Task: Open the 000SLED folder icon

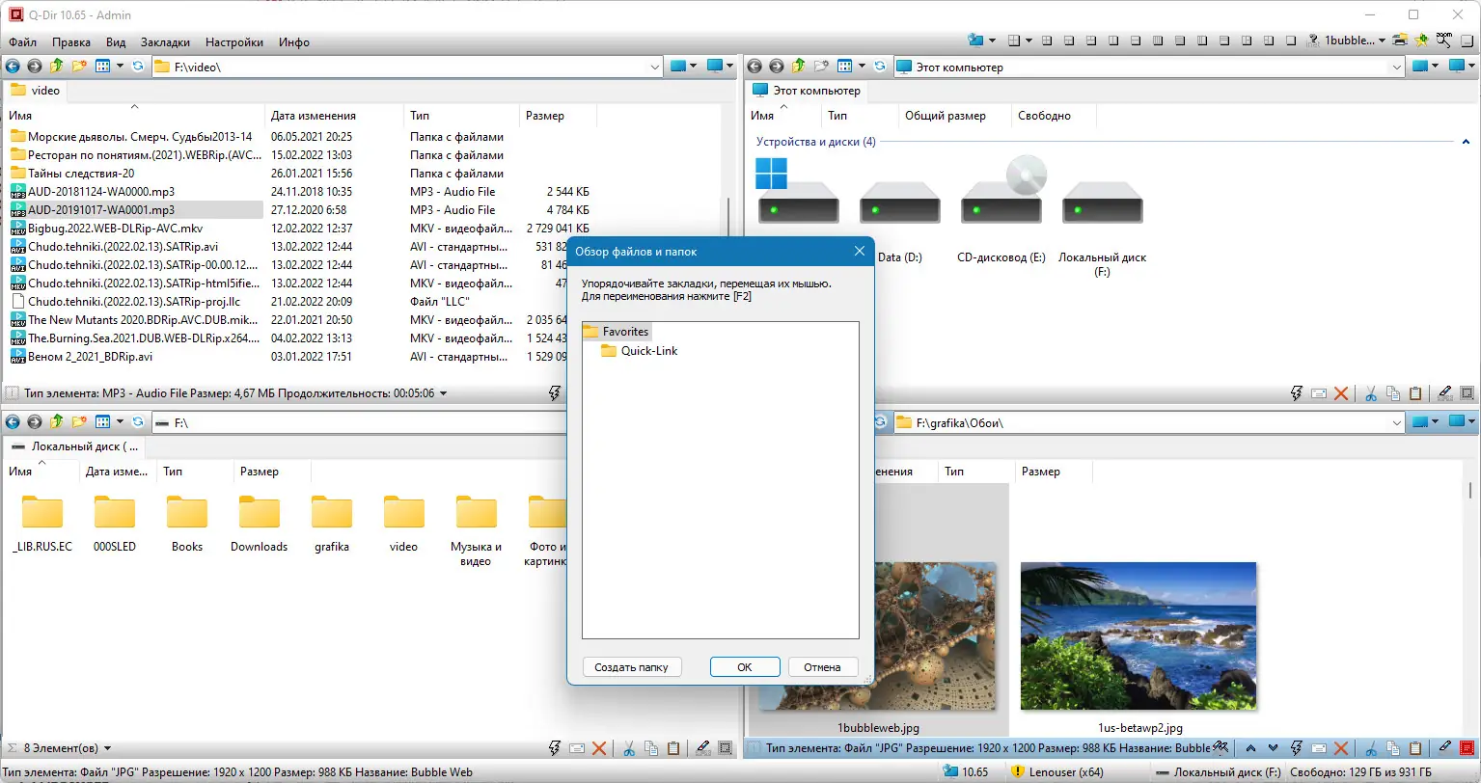Action: 115,512
